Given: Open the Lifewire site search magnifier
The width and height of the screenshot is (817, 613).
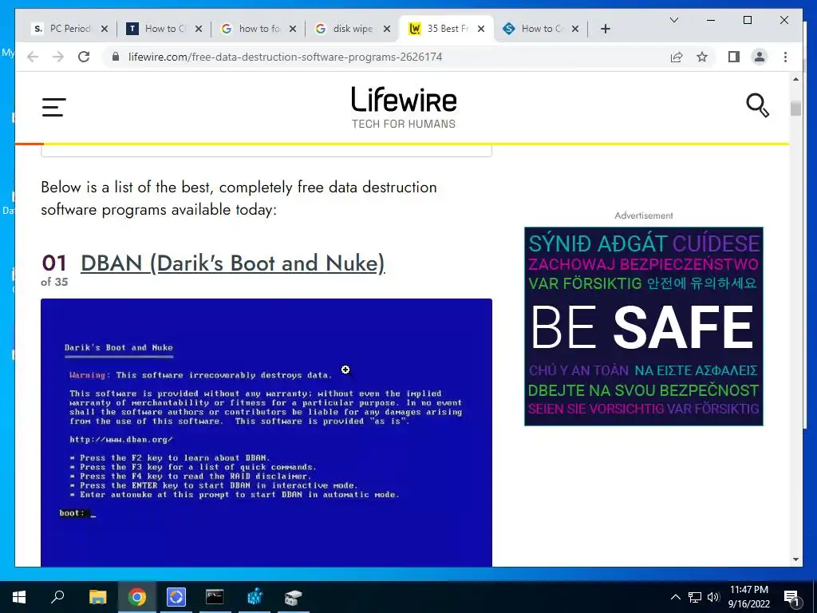Looking at the screenshot, I should click(x=757, y=105).
